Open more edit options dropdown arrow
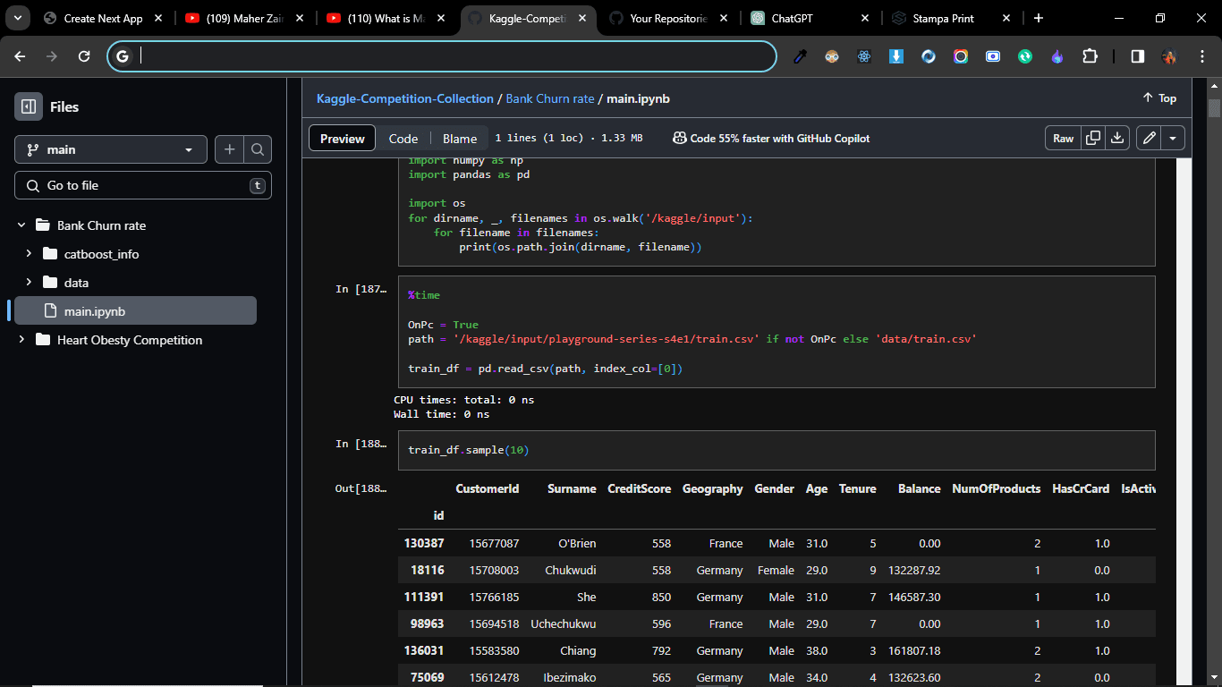 click(x=1174, y=138)
